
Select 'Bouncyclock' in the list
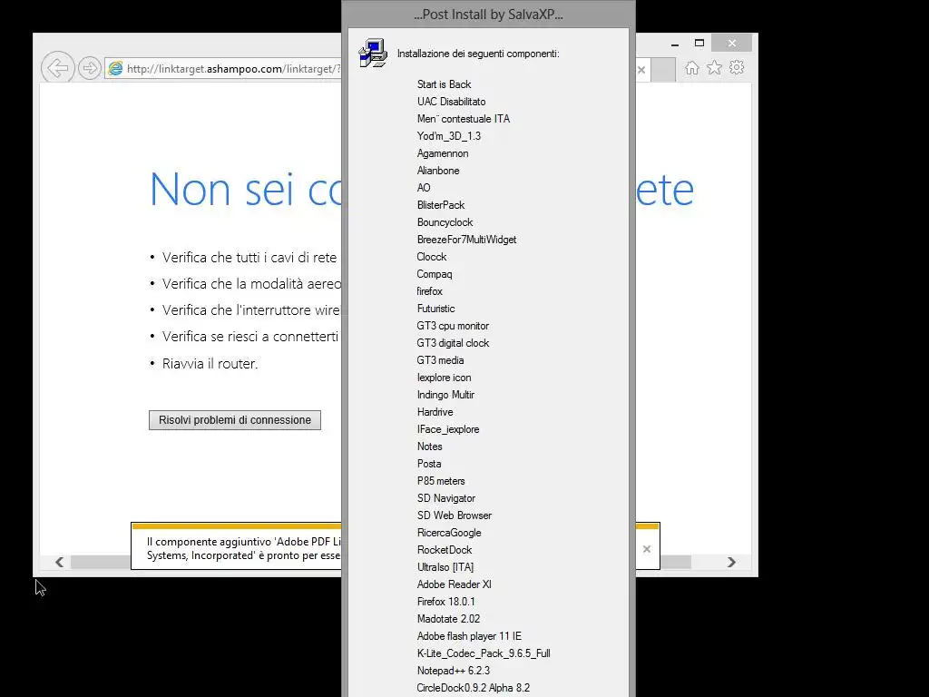445,221
